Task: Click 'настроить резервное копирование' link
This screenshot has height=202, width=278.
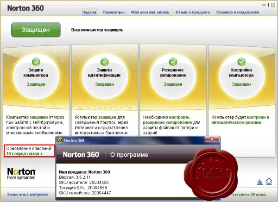Action: [x=168, y=120]
